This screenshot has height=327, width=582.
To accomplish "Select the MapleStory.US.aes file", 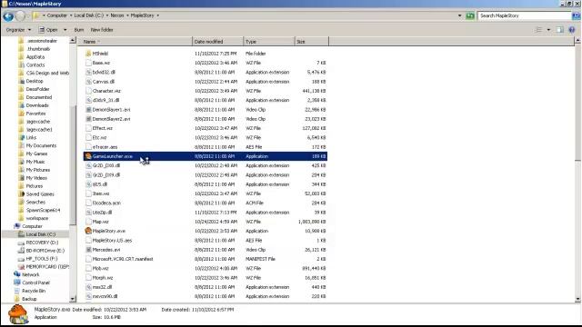I will click(112, 240).
